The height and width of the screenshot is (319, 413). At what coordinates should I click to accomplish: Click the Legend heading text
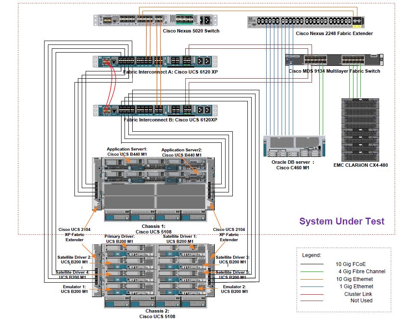point(312,255)
